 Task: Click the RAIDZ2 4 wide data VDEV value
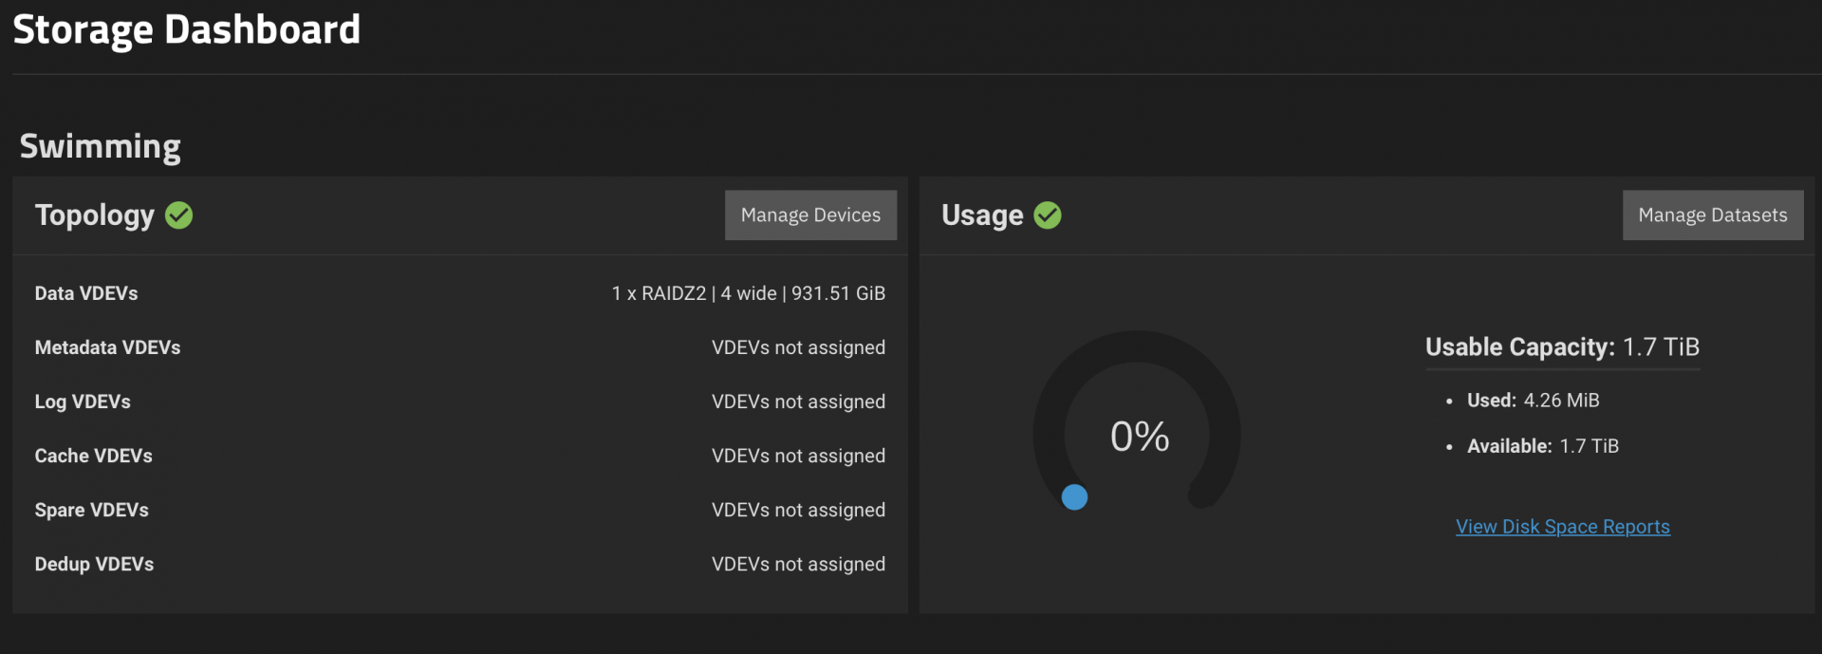(x=748, y=293)
